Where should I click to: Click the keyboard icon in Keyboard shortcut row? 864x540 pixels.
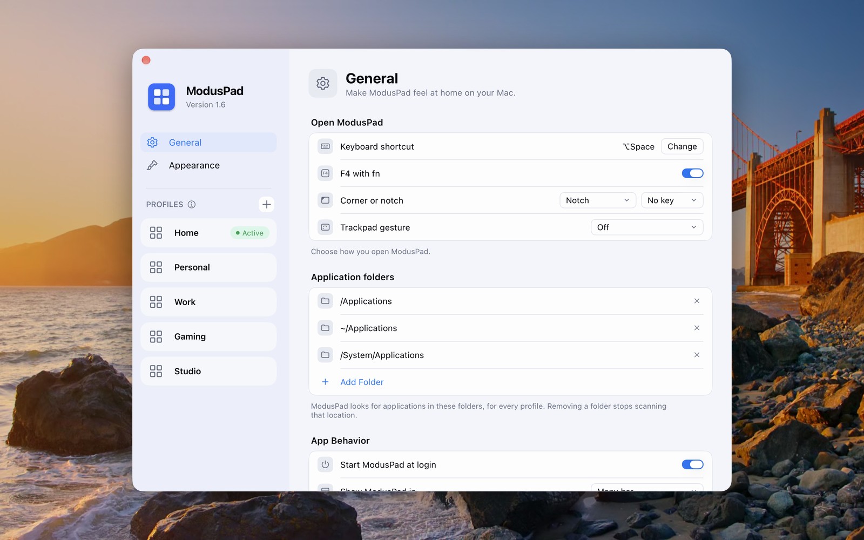325,146
